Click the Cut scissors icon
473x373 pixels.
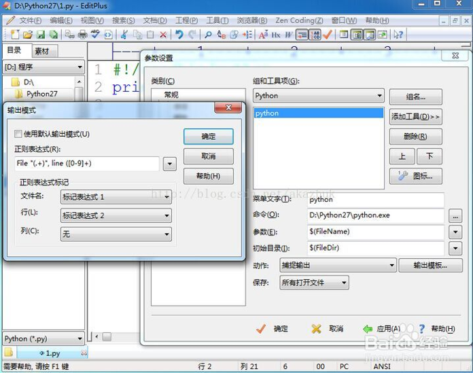[x=124, y=35]
